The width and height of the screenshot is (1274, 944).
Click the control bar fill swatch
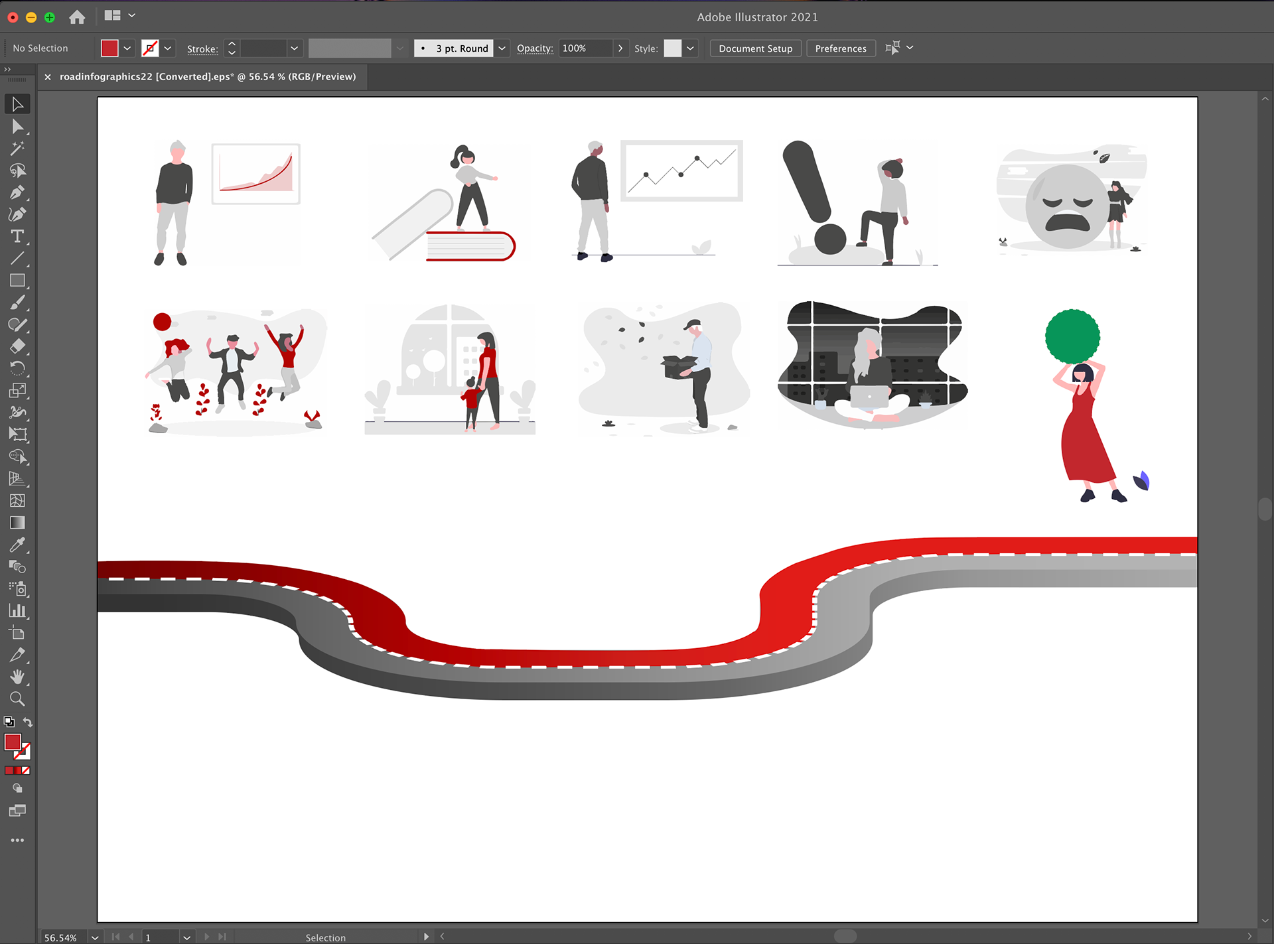click(x=109, y=48)
